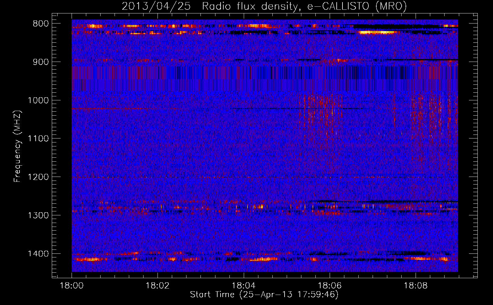Click the 18:02 time tick label

click(158, 286)
